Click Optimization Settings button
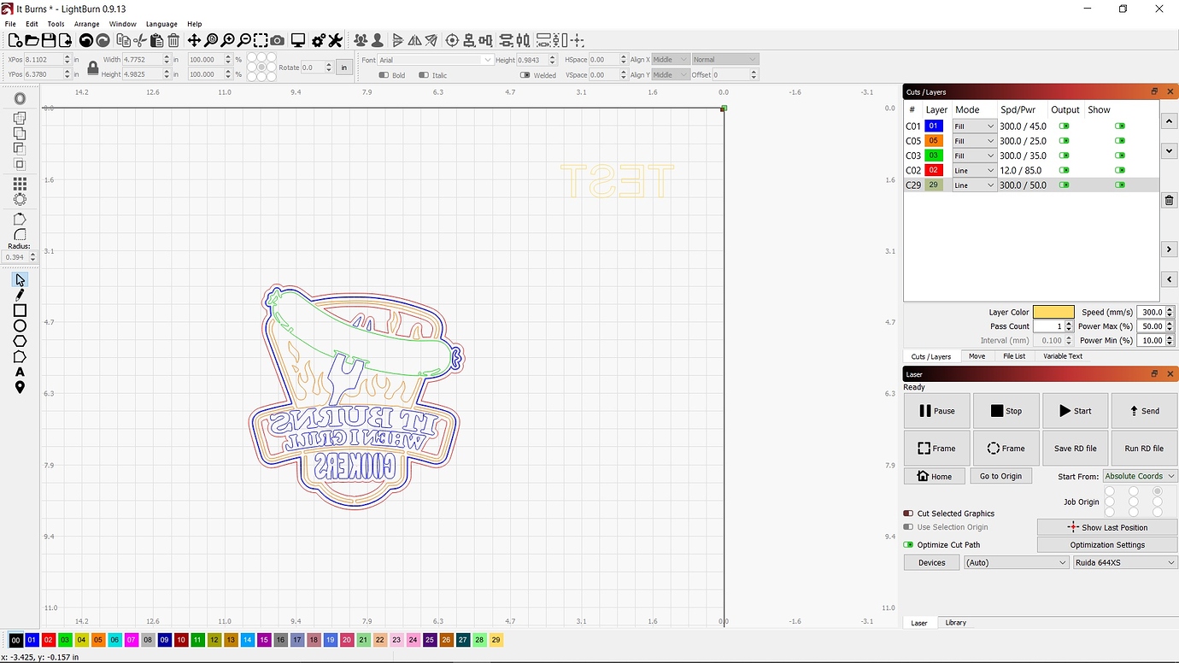Image resolution: width=1179 pixels, height=663 pixels. pyautogui.click(x=1107, y=544)
